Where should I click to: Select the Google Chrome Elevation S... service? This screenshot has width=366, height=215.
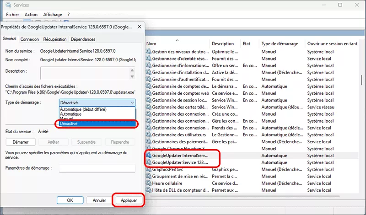252,149
